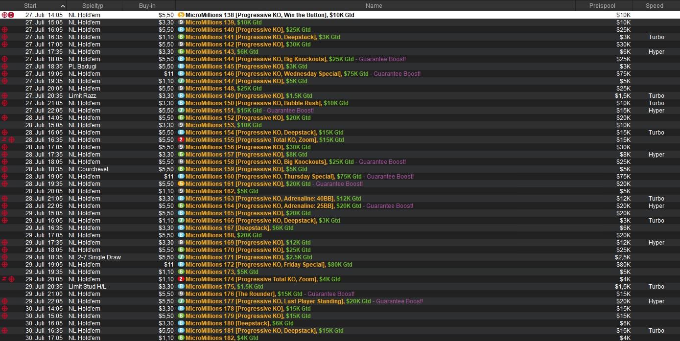This screenshot has height=341, width=680.
Task: Click the gray 9-max badge beside MicroMillions 139
Action: (x=181, y=23)
